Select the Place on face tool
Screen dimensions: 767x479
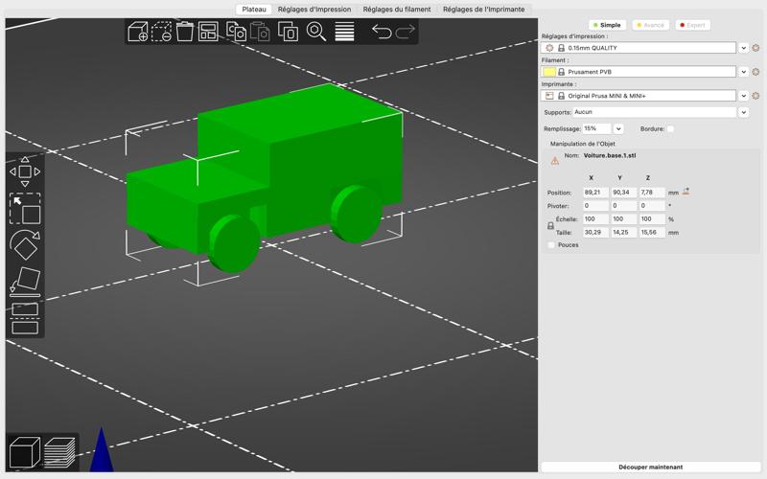25,281
